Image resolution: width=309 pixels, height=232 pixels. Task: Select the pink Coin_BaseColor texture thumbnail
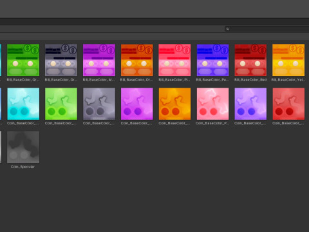pos(212,104)
